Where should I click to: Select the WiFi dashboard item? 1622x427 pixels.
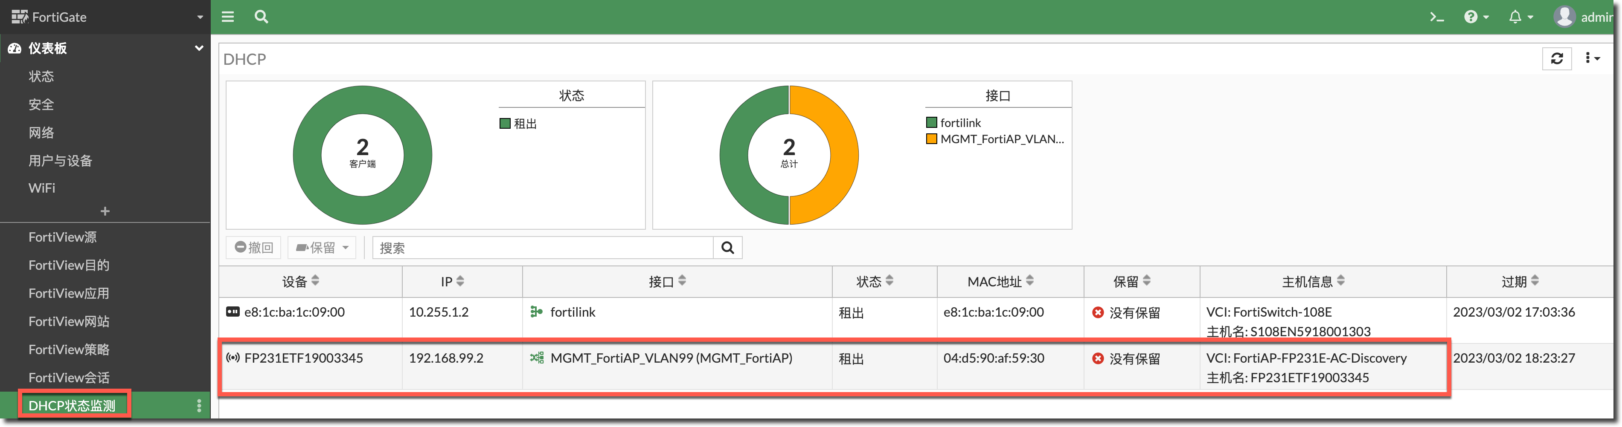coord(41,188)
